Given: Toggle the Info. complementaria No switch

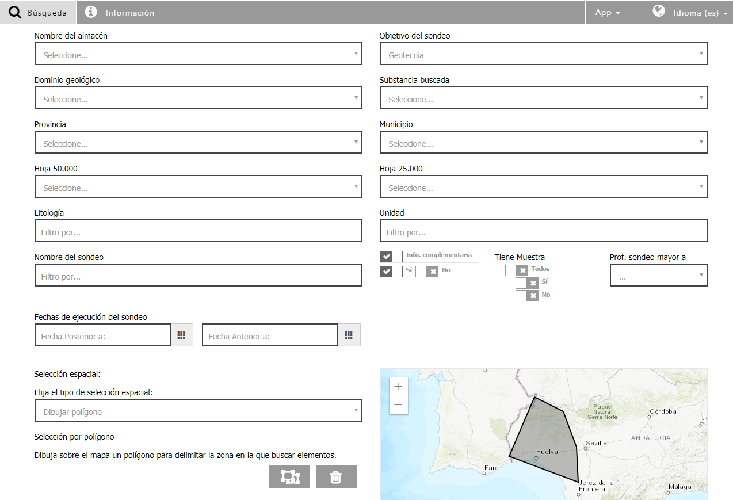Looking at the screenshot, I should click(427, 272).
